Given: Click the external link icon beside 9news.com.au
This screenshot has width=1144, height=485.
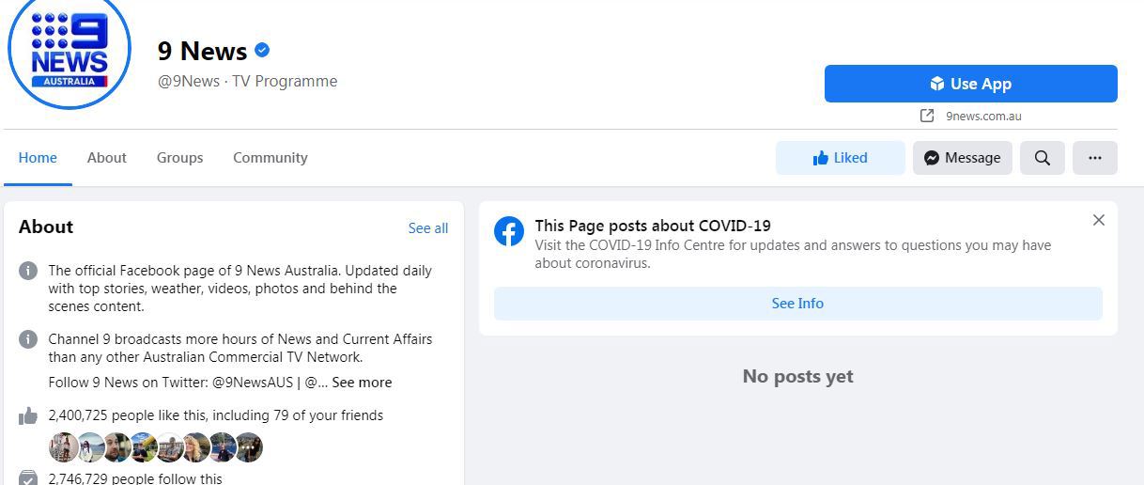Looking at the screenshot, I should [927, 116].
